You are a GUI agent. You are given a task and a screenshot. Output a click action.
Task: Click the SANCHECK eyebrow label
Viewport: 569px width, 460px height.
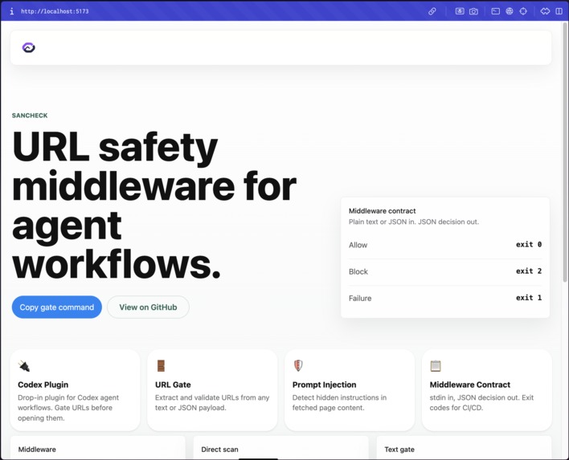tap(30, 116)
